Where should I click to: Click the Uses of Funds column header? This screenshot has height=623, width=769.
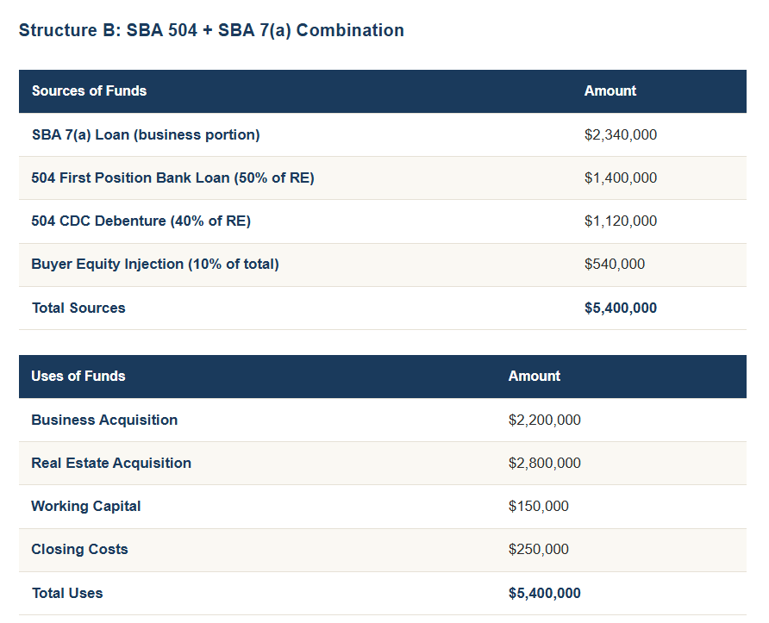tap(78, 376)
